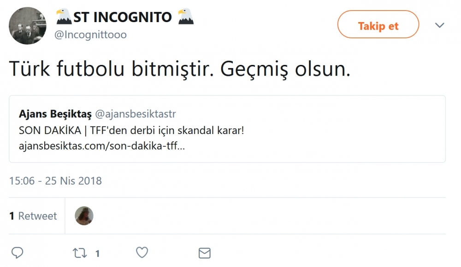Viewport: 461px width, 267px height.
Task: Open quoted tweet author Ajans Beşiktaş
Action: 54,113
